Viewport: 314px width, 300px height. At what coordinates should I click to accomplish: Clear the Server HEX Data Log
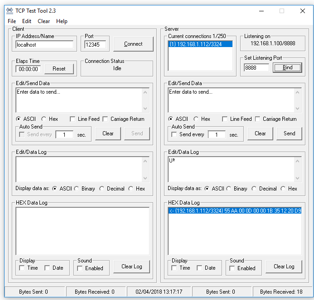[x=284, y=267]
